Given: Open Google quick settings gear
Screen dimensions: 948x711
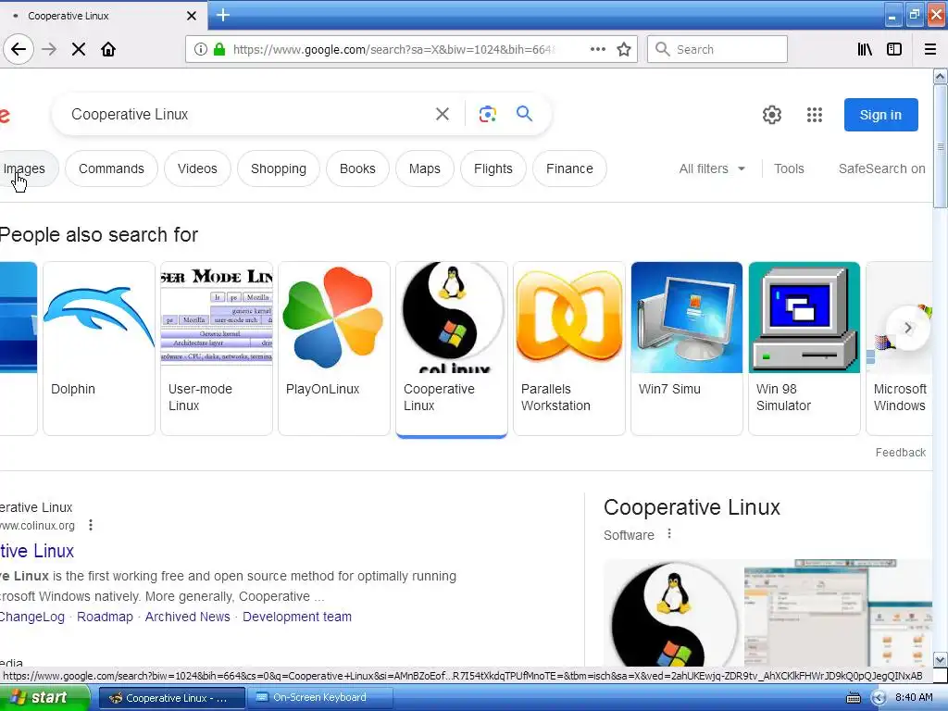Looking at the screenshot, I should click(x=771, y=114).
